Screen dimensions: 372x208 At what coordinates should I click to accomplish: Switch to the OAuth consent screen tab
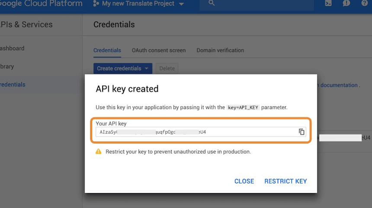[x=159, y=50]
